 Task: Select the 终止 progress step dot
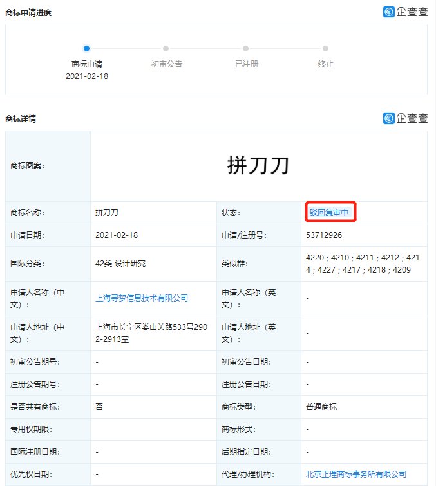pyautogui.click(x=325, y=48)
